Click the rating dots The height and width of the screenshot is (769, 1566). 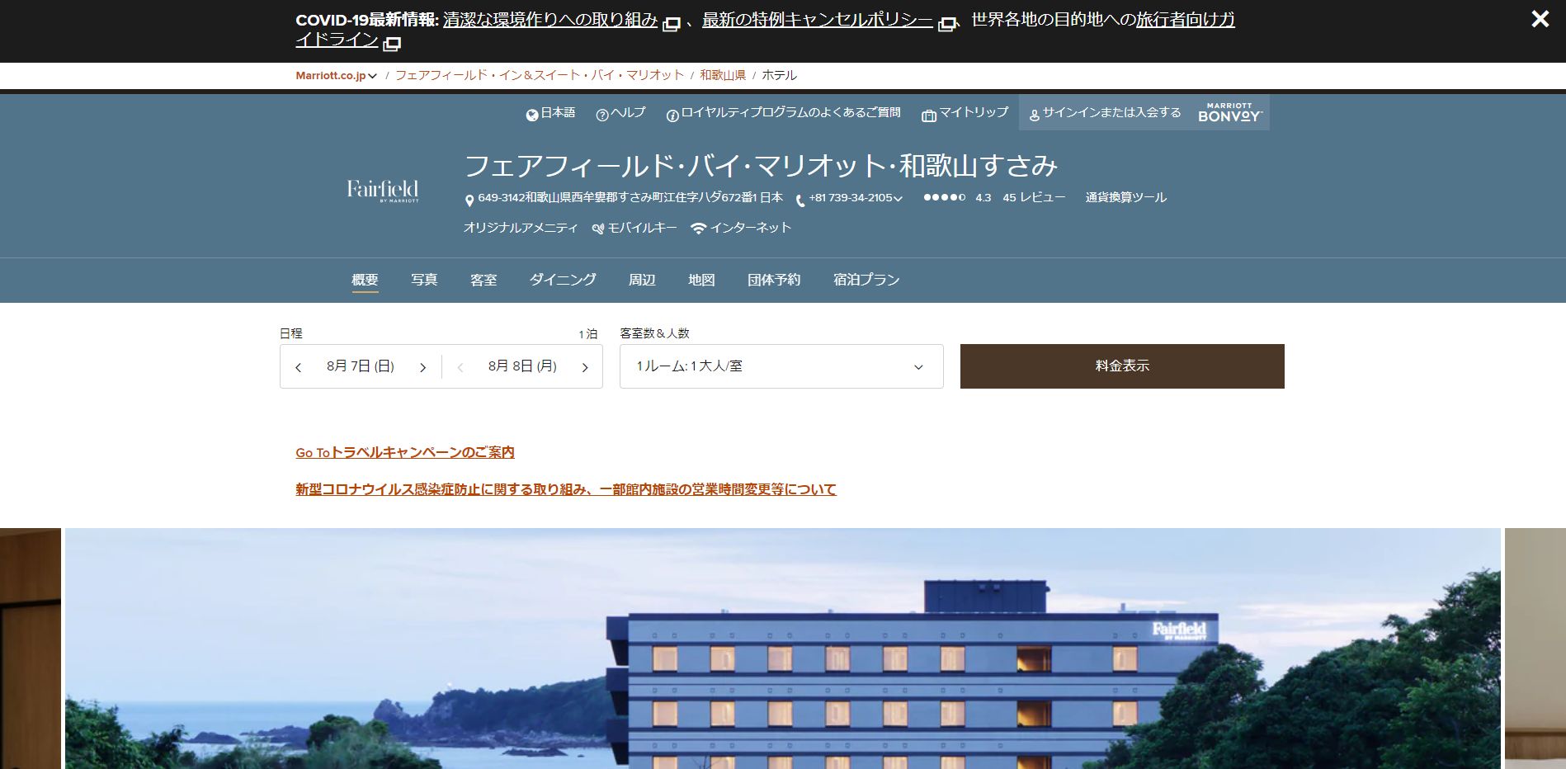pos(944,198)
